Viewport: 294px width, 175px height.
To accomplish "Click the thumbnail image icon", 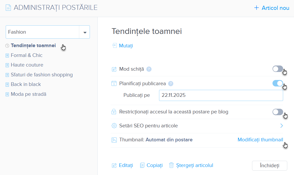I will pyautogui.click(x=114, y=140).
